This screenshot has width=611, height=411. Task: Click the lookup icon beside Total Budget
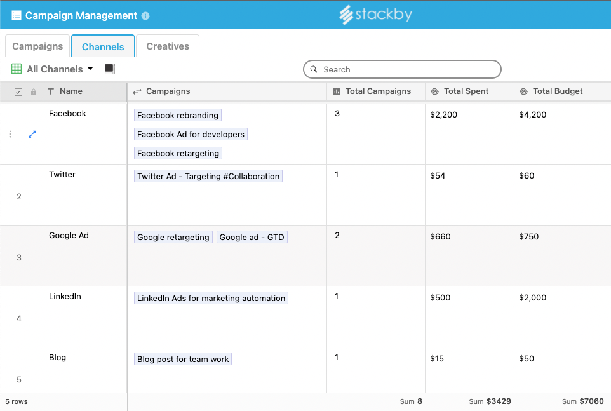[524, 91]
